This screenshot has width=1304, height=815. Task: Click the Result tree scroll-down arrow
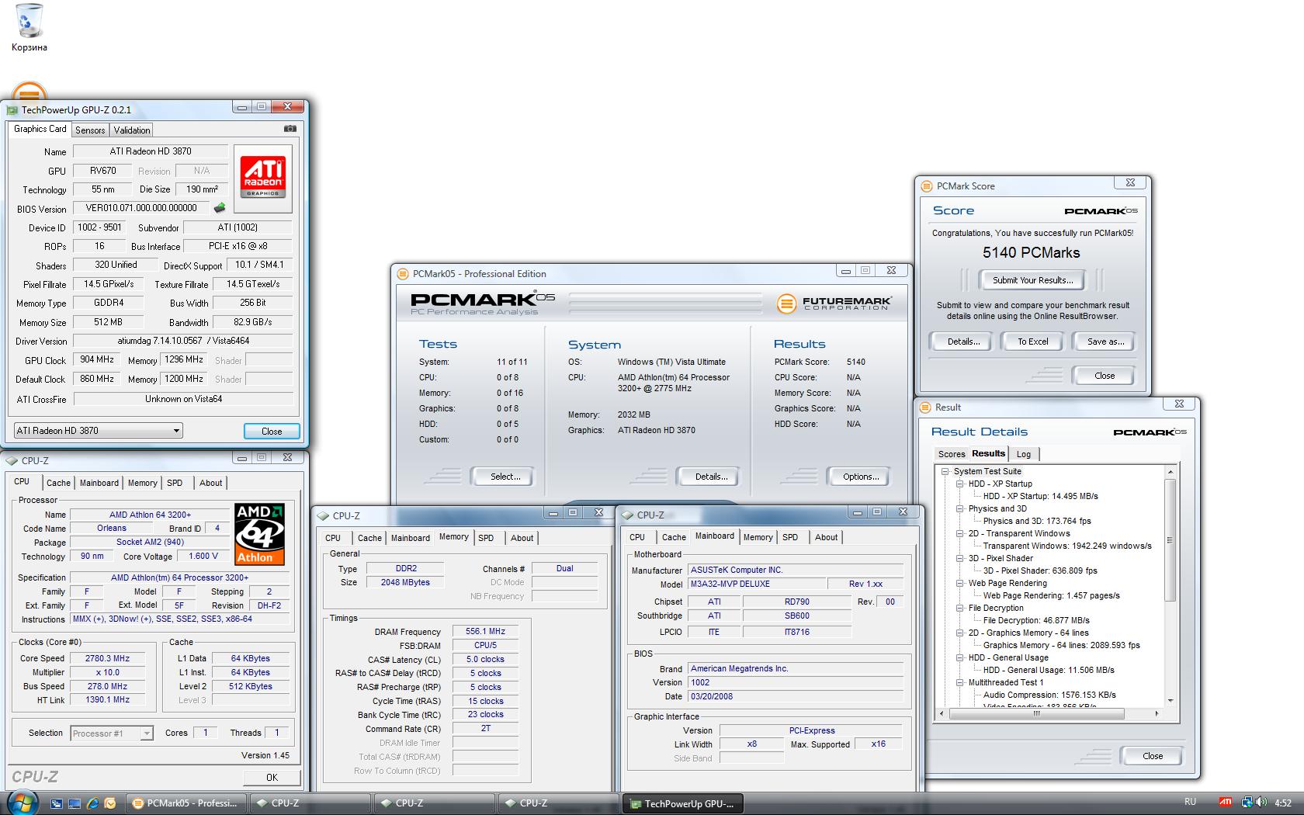pos(1170,702)
